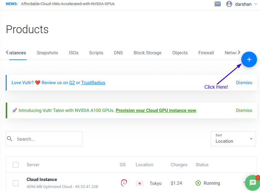Click the darshan username in header
This screenshot has width=260, height=191.
(243, 4)
